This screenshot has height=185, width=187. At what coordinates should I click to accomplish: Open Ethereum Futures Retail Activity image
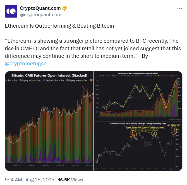(138, 146)
